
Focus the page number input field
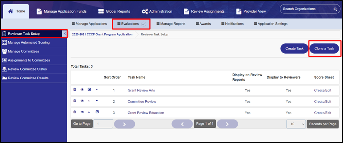pos(103,124)
